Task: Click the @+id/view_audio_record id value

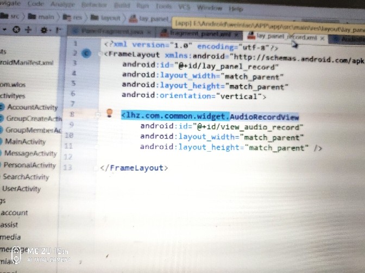Action: 248,127
